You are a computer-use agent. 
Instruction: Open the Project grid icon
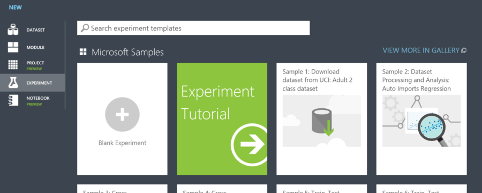[13, 65]
